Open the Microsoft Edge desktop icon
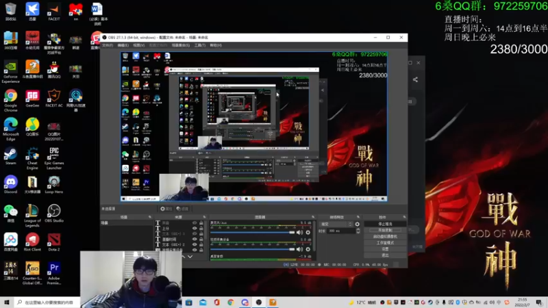The width and height of the screenshot is (548, 308). (10, 129)
